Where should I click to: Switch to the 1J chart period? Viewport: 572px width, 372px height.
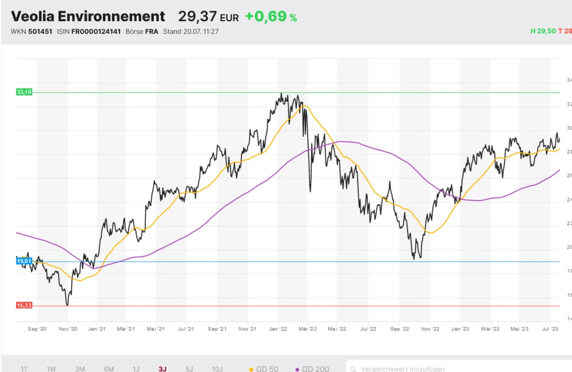click(x=136, y=369)
